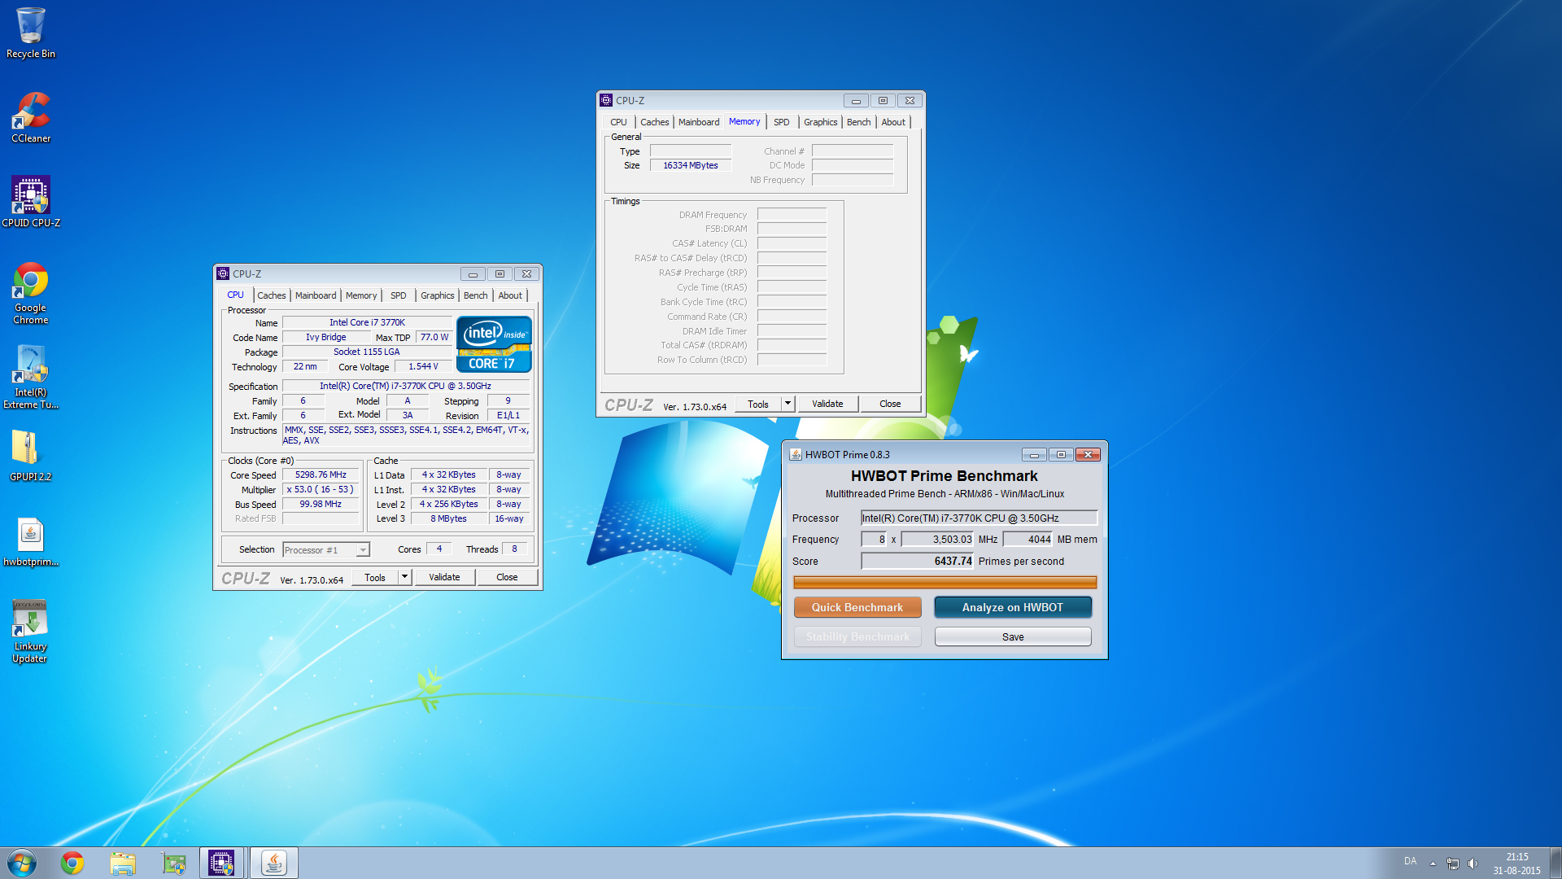Image resolution: width=1562 pixels, height=879 pixels.
Task: Click memory Size value 16334 MBytes
Action: pos(691,165)
